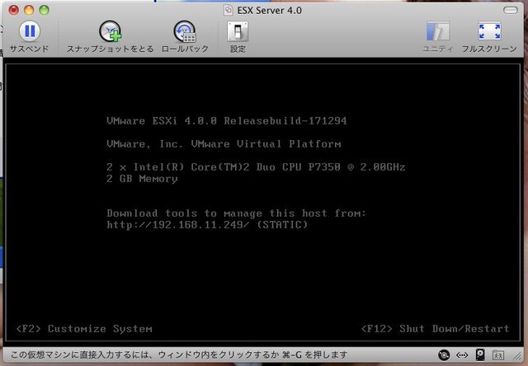
Task: Click the shared folders status icon
Action: [x=498, y=355]
